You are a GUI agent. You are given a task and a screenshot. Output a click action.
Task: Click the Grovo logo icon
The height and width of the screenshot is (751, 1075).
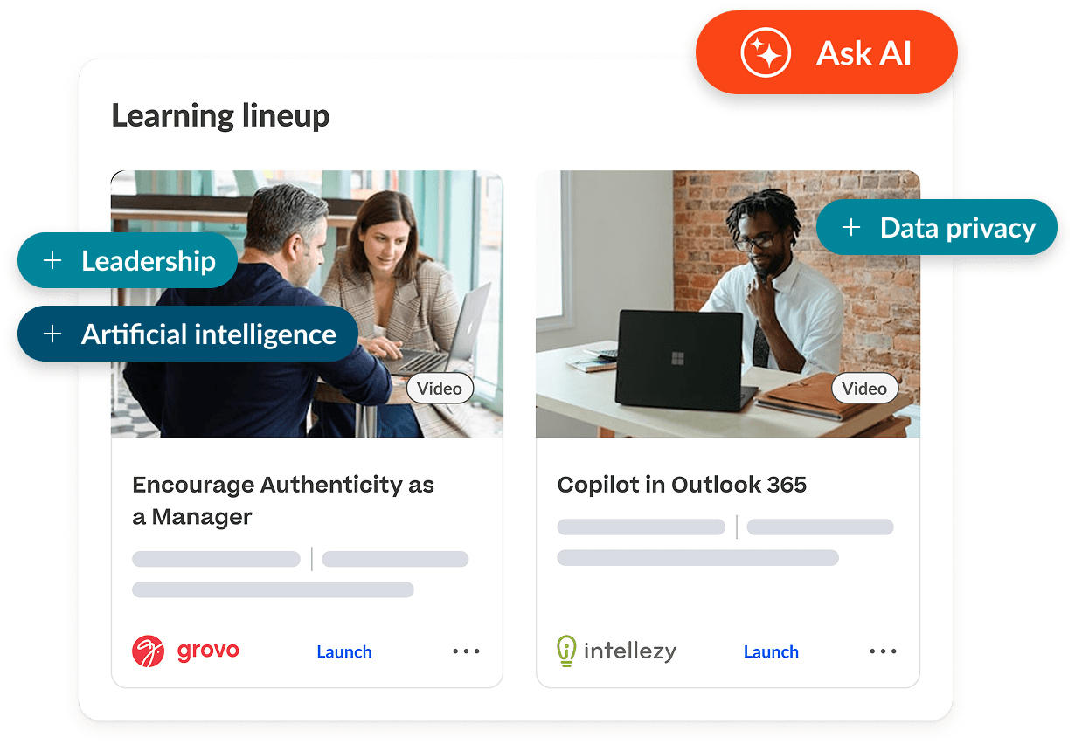point(149,651)
